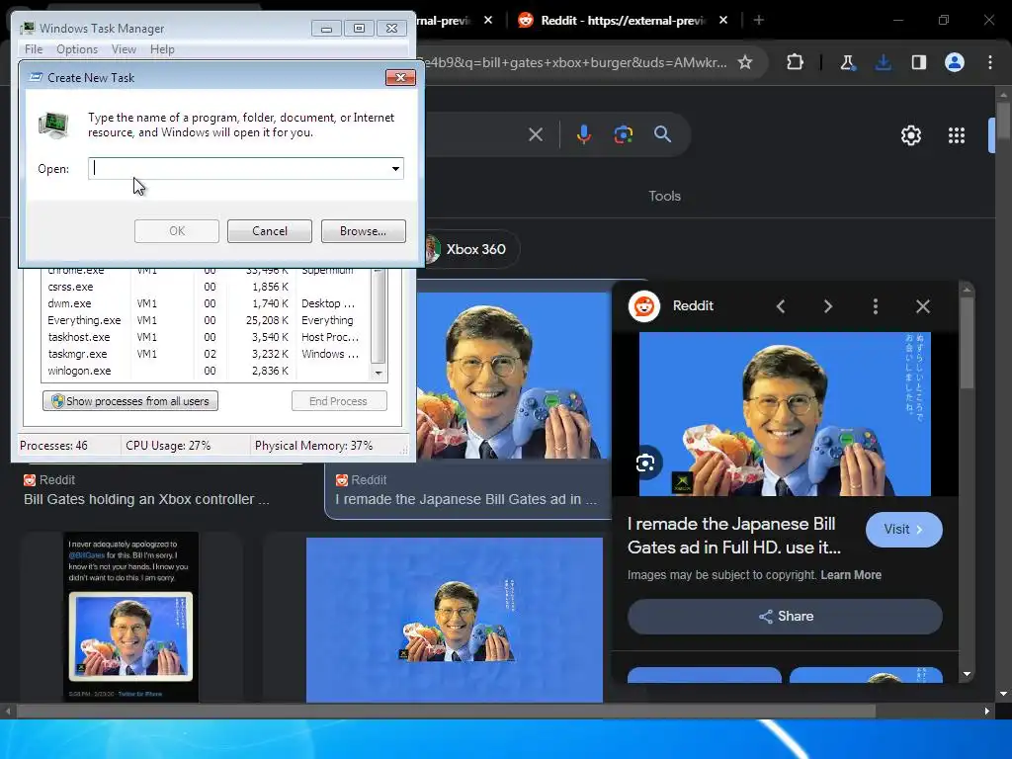Click the Share button
The height and width of the screenshot is (759, 1012).
click(x=785, y=617)
